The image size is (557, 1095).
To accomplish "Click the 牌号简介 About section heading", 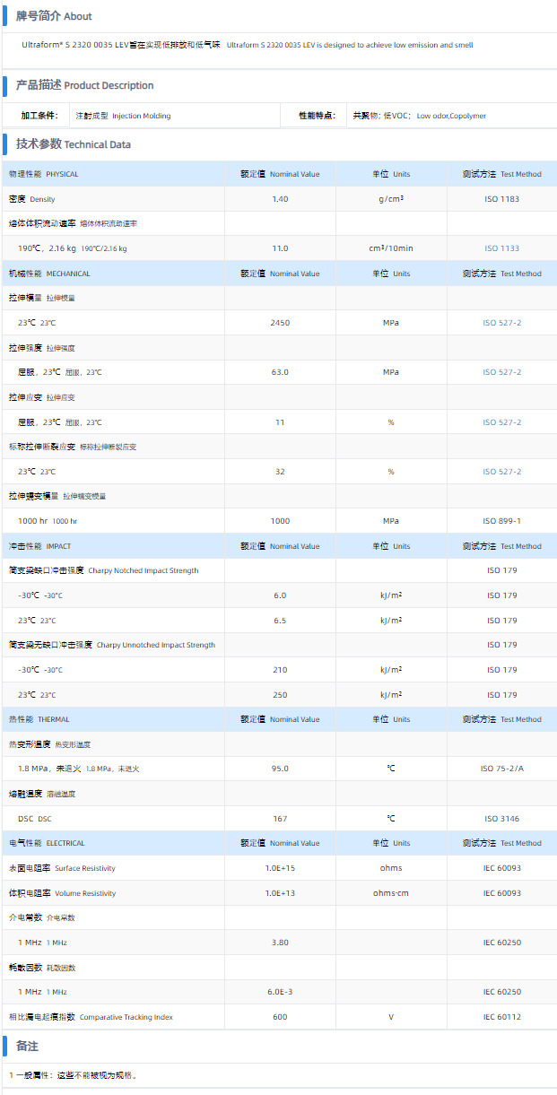I will coord(54,16).
